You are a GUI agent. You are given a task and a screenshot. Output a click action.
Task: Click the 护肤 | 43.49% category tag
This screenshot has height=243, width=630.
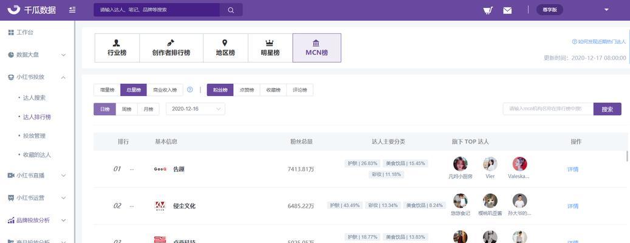click(344, 205)
